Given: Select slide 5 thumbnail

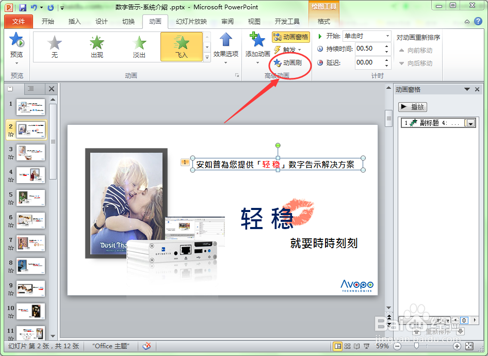Looking at the screenshot, I should [31, 198].
